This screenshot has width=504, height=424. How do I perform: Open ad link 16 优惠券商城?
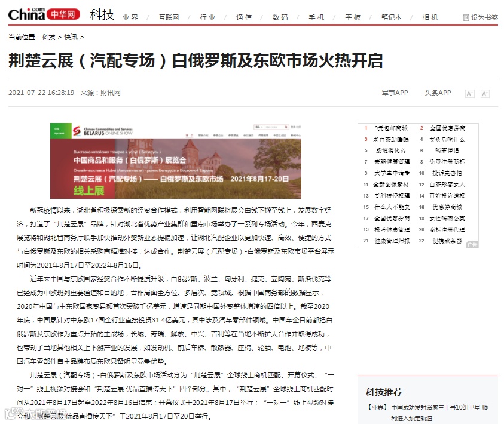tap(447, 207)
